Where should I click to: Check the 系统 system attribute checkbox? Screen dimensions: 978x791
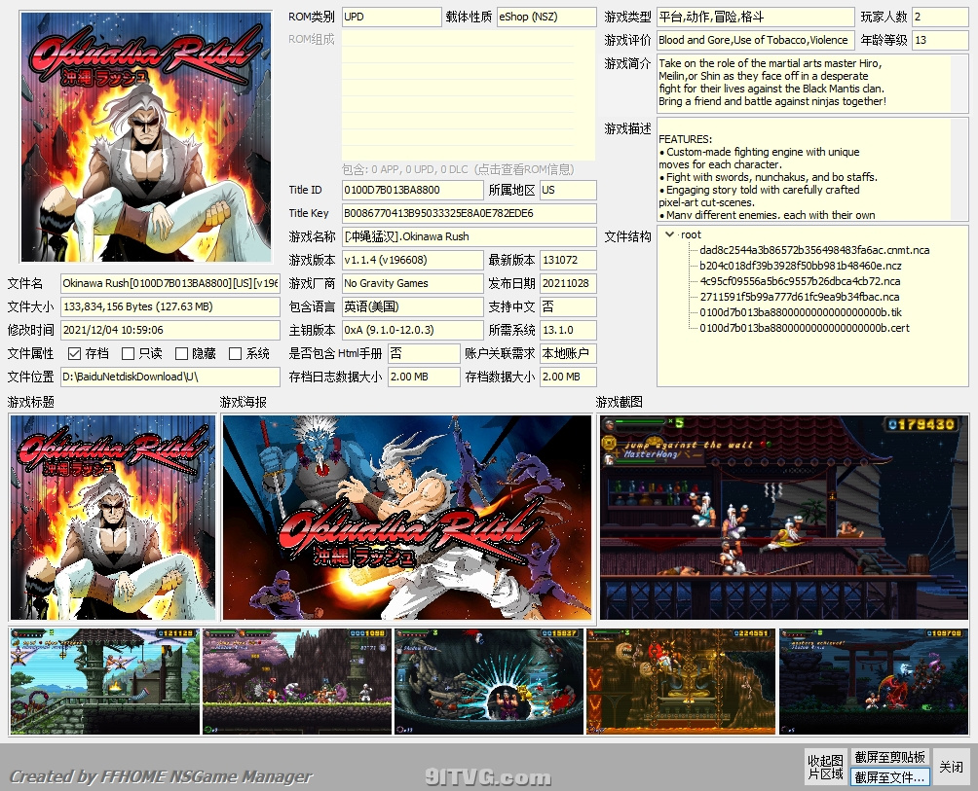click(235, 354)
